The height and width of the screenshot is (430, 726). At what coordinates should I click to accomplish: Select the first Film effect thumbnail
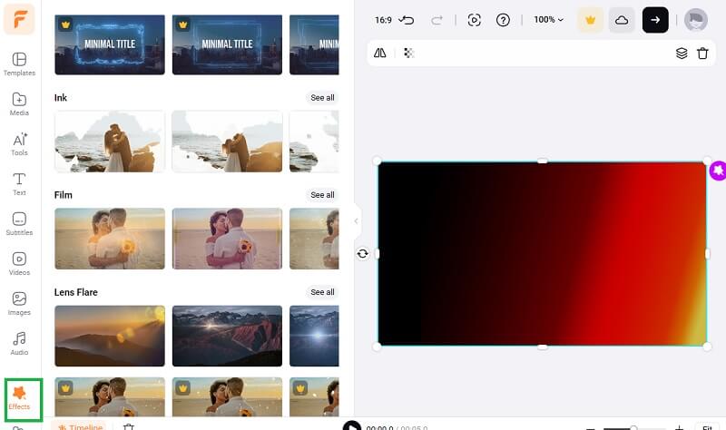tap(110, 239)
